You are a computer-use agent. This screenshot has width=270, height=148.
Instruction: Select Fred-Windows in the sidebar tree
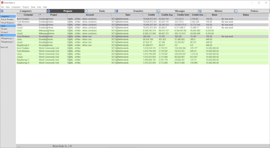8,23
